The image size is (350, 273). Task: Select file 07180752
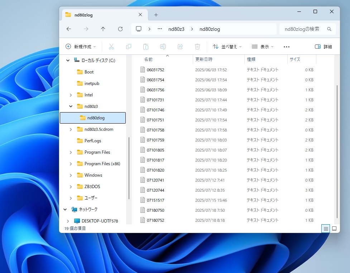155,220
